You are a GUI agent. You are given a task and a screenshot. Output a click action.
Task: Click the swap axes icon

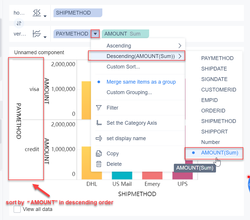(x=19, y=23)
